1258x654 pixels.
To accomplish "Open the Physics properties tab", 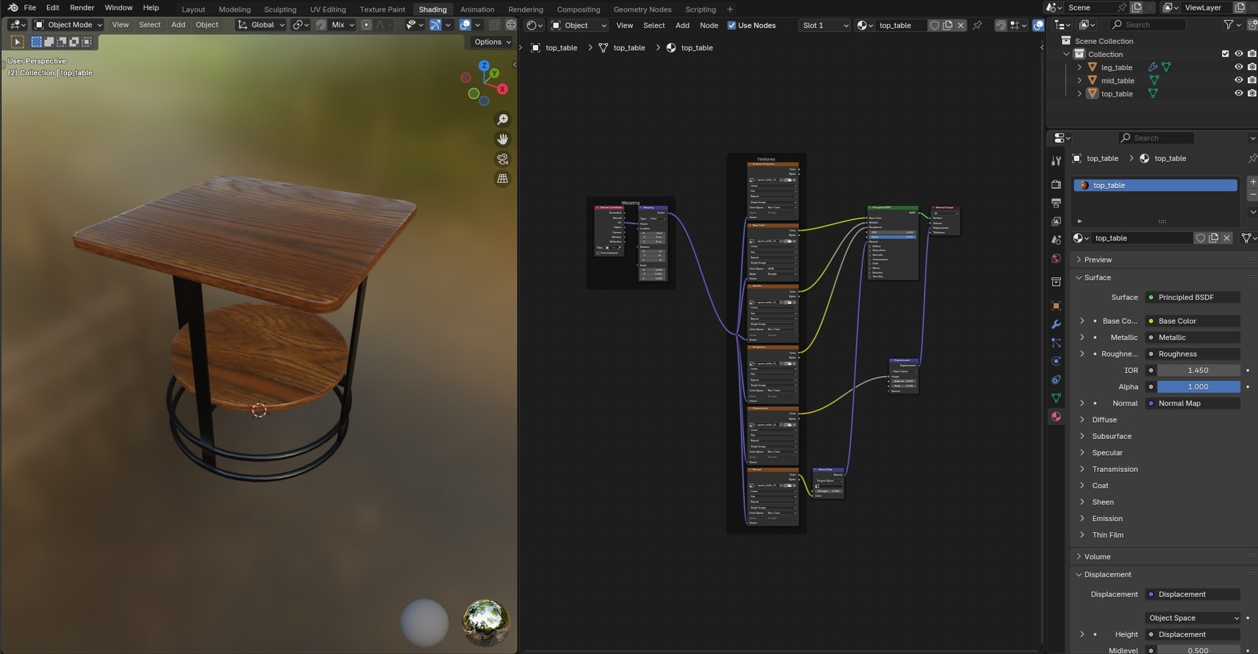I will pyautogui.click(x=1056, y=361).
